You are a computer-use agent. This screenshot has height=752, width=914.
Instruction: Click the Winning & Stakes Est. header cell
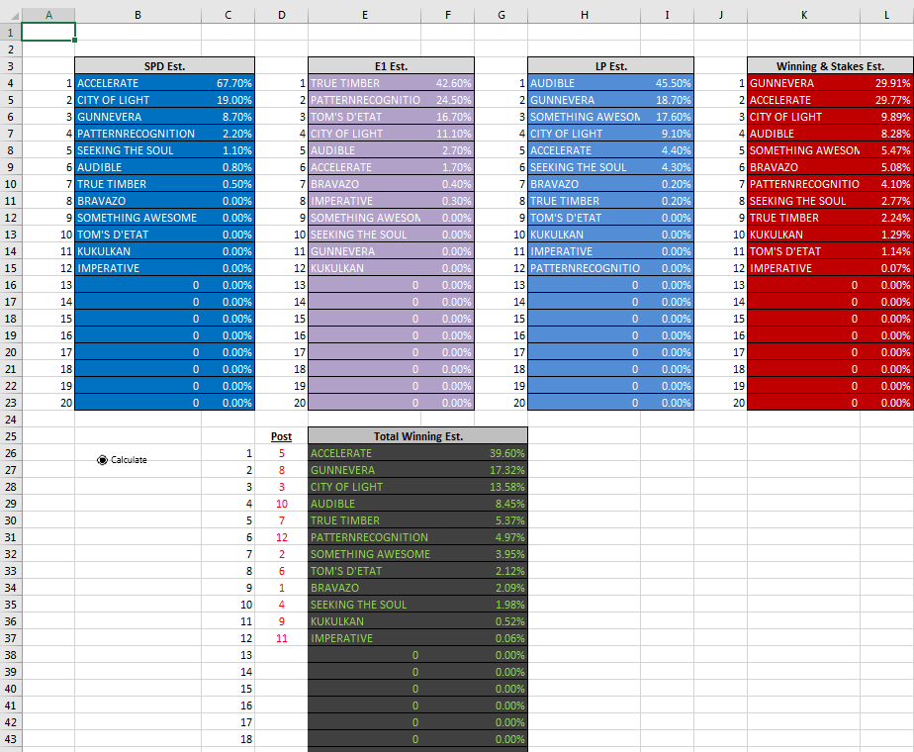pos(829,66)
